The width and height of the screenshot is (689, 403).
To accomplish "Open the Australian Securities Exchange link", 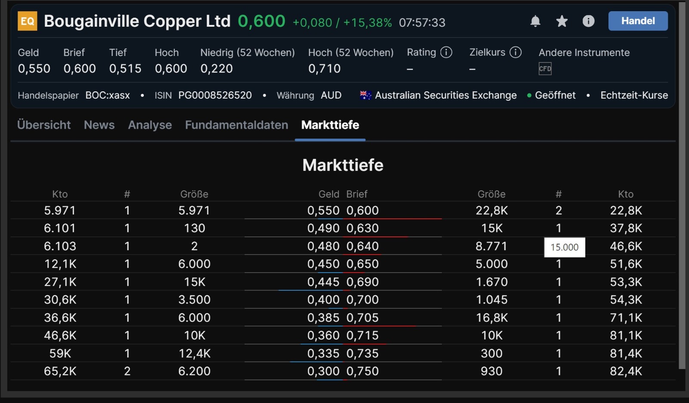I will coord(446,95).
